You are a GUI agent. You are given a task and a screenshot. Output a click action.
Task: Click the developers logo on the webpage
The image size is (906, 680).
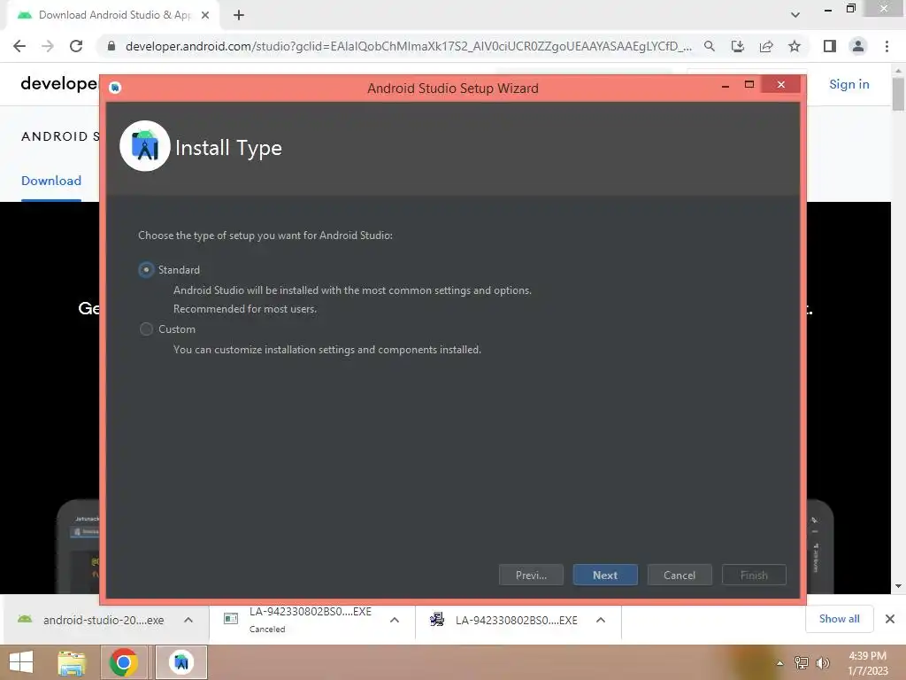click(x=59, y=84)
